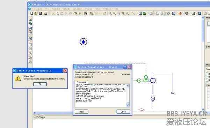Create a new file with the toolbar icon
This screenshot has width=210, height=128.
tap(31, 13)
